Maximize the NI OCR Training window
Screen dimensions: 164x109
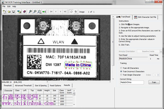(x=152, y=1)
